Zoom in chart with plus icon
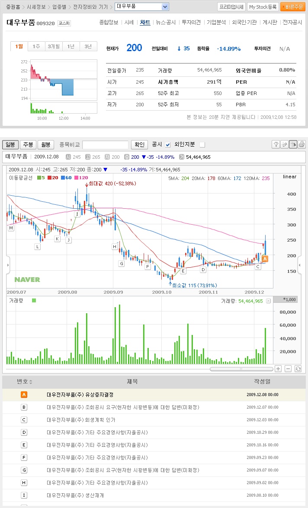 (278, 369)
